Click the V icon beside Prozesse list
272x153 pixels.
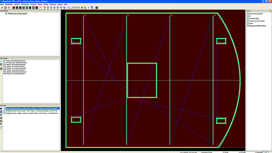click(x=1, y=124)
